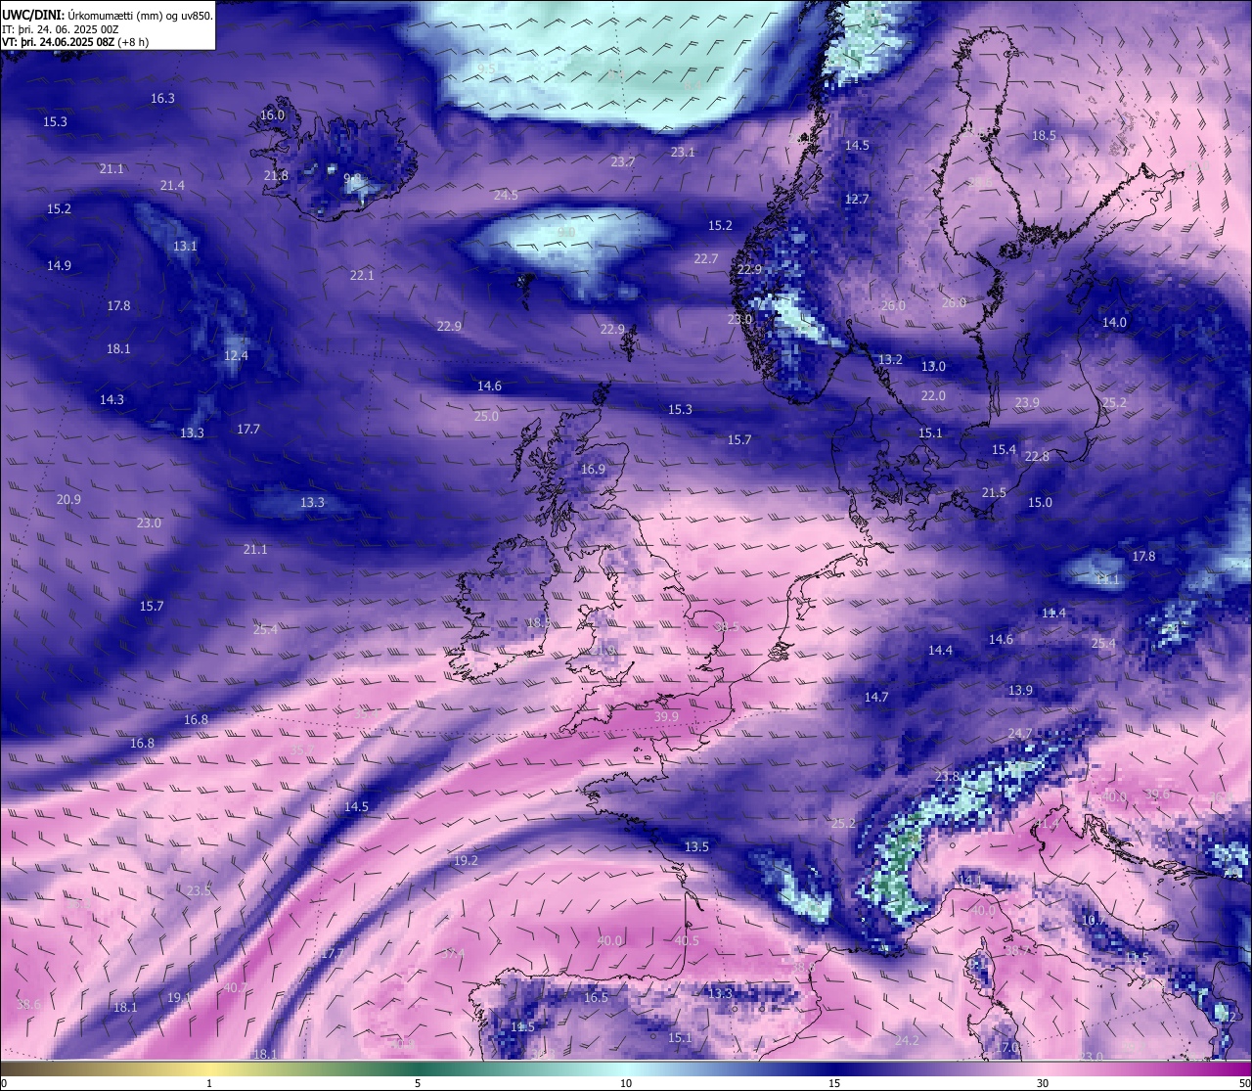Click the 22.7 value label
This screenshot has width=1252, height=1091.
[x=706, y=258]
